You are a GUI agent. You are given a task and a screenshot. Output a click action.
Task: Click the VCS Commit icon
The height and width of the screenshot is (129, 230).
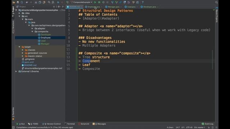point(116,3)
